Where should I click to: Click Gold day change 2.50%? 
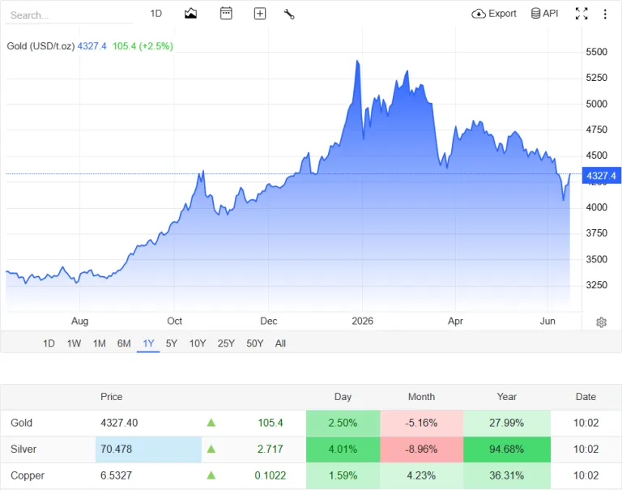pos(343,423)
